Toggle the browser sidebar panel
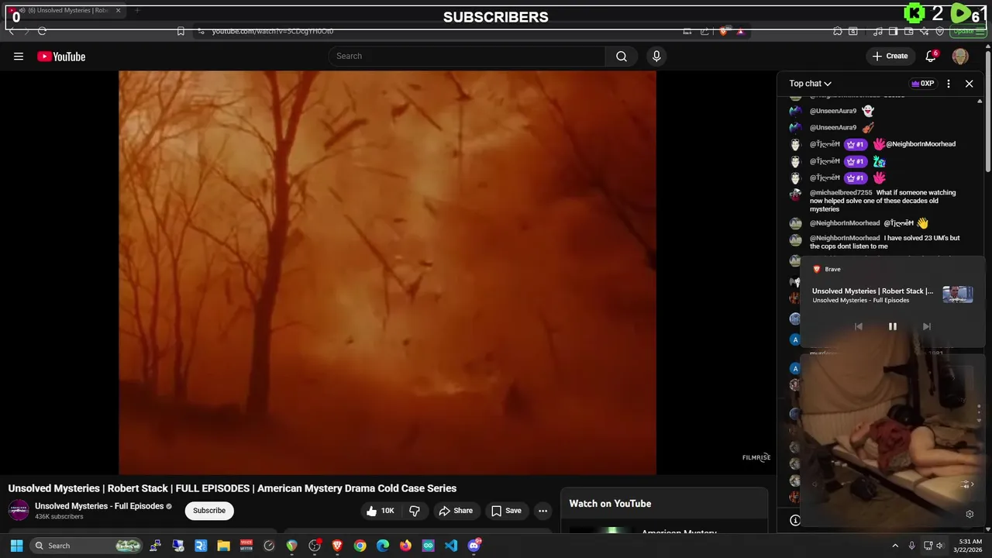Screen dimensions: 992x558 pos(893,31)
